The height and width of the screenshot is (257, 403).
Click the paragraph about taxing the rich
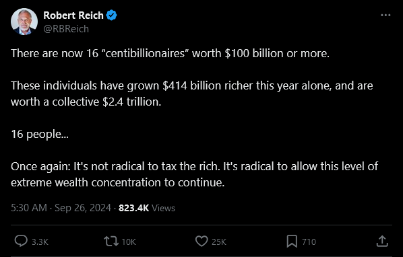point(194,174)
